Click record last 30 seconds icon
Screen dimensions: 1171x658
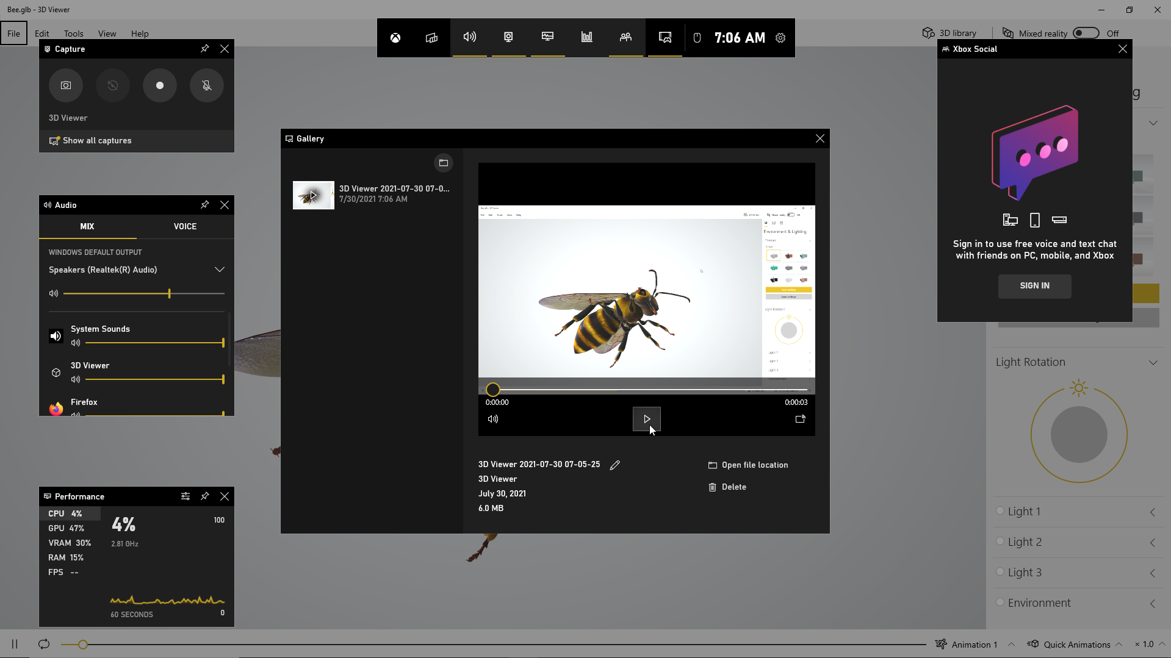tap(113, 85)
